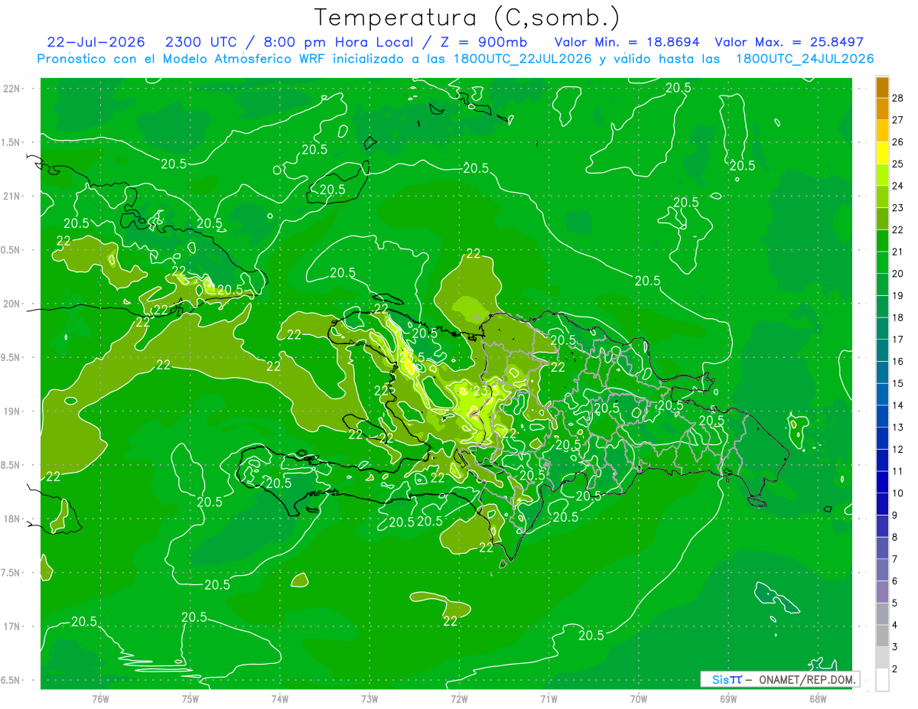The image size is (918, 709).
Task: Click the '28' value on the color scale
Action: (898, 98)
